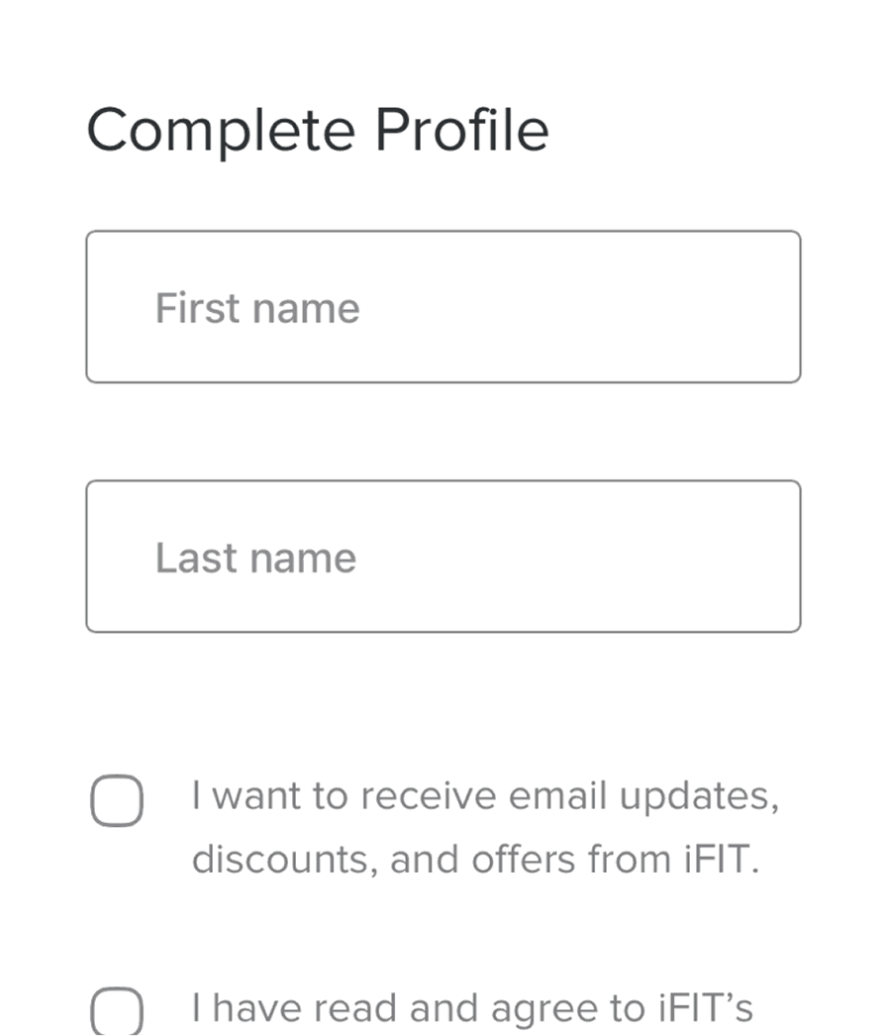The height and width of the screenshot is (1036, 887).
Task: Select the word 'Profile' in the heading
Action: tap(461, 131)
